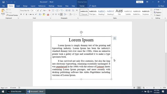Screen dimensions: 167x94
Task: Click the proofing status icon in status bar
Action: click(19, 88)
